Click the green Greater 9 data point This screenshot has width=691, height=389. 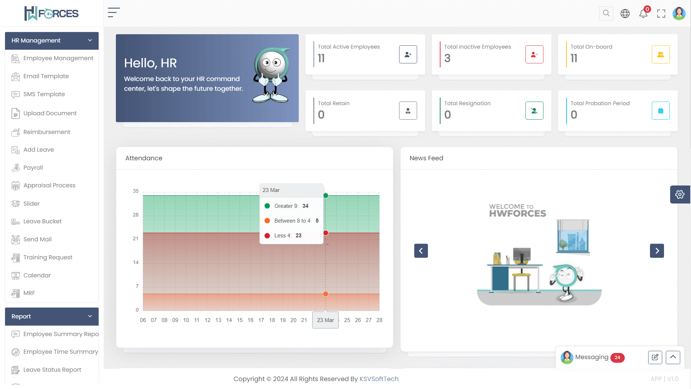point(326,196)
